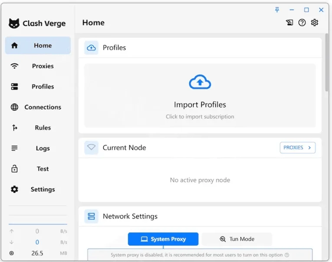Click the globe icon beside Connections

(14, 107)
